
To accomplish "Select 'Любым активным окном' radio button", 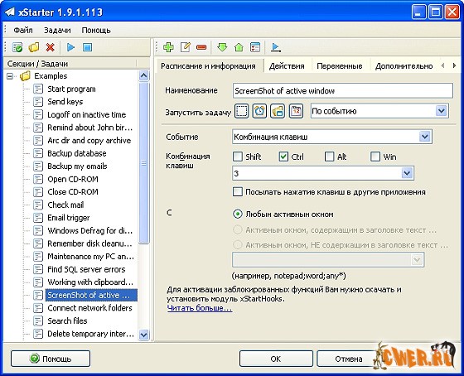I will [238, 214].
